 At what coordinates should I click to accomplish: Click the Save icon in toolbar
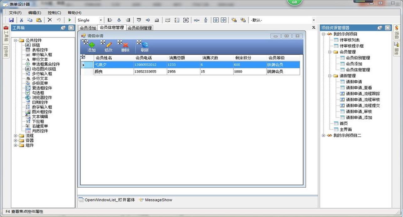(11, 20)
